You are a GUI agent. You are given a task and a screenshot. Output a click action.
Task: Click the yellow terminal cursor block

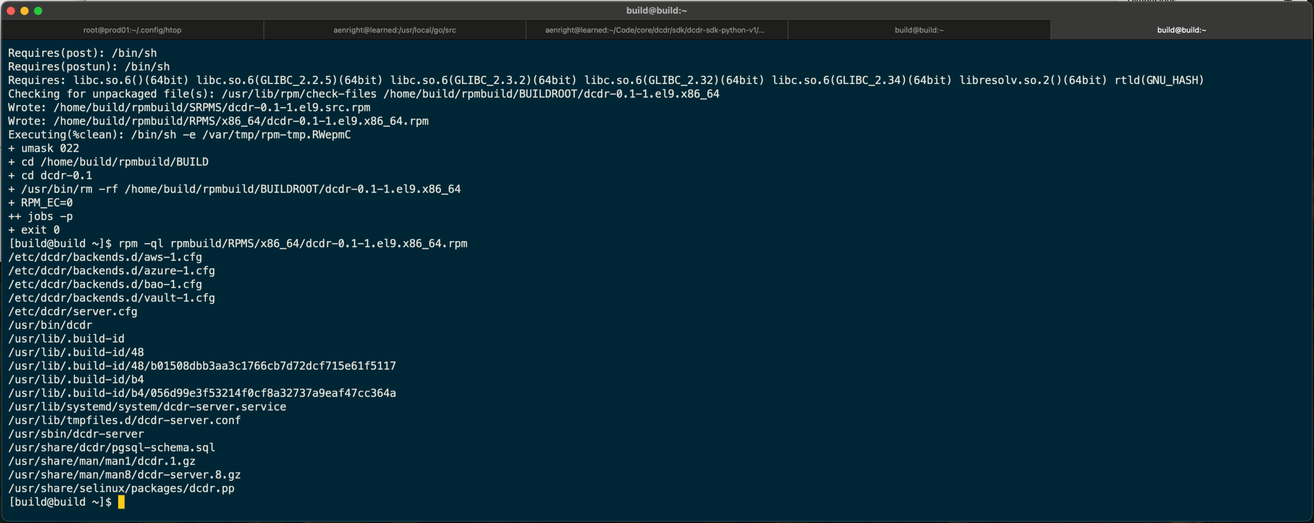[121, 502]
